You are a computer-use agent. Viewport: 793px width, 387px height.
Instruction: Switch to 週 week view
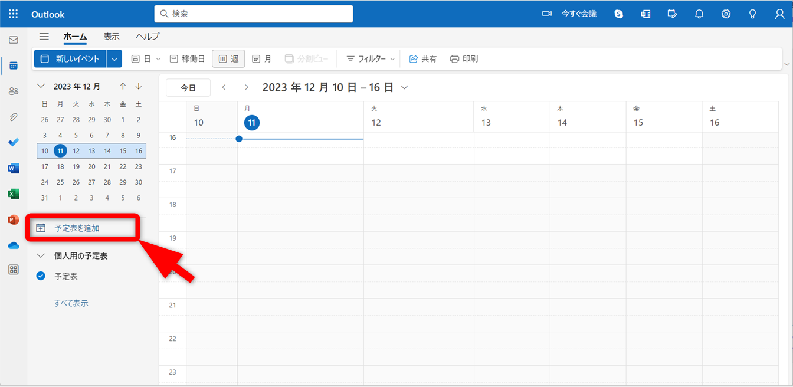point(228,59)
